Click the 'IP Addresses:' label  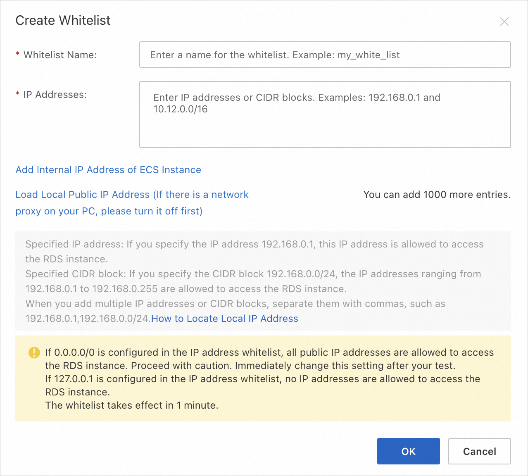55,95
